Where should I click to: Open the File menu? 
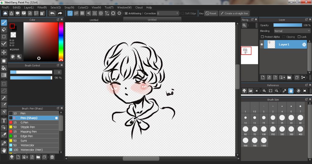coord(5,8)
